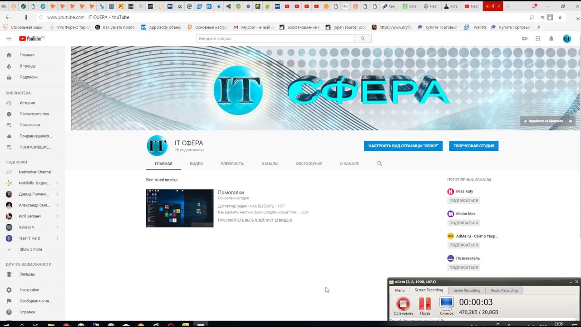Switch to oCam Audio Recording tab
This screenshot has height=327, width=581.
tap(504, 290)
